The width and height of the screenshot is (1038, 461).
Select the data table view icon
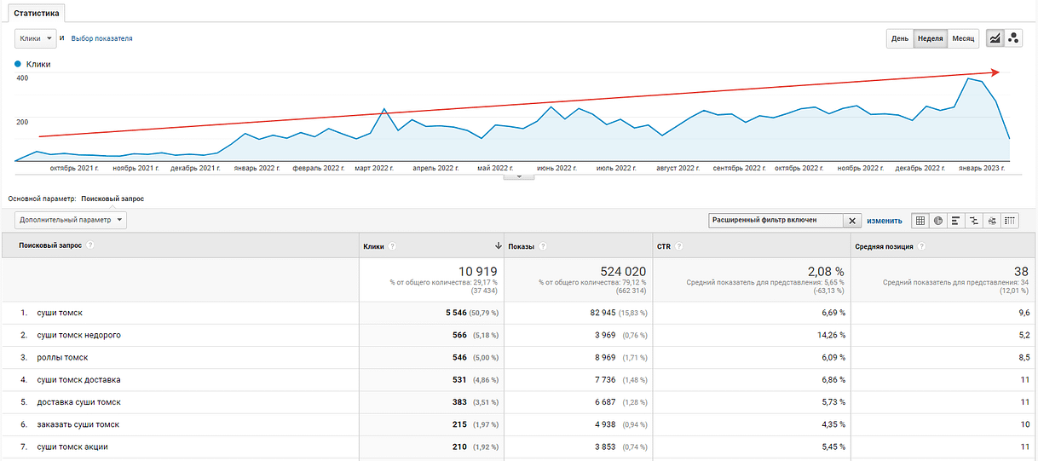920,221
